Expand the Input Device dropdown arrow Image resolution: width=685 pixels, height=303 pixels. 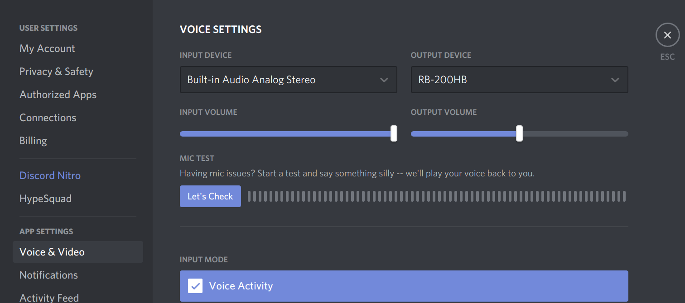pos(384,80)
